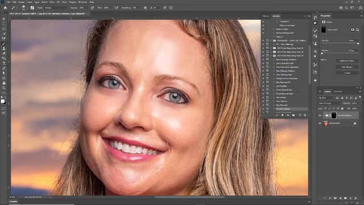Image resolution: width=364 pixels, height=205 pixels.
Task: Create a new set in the Actions panel
Action: pos(293,115)
